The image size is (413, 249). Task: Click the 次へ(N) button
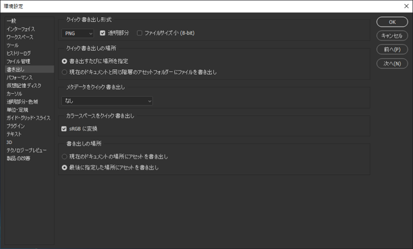pos(392,64)
